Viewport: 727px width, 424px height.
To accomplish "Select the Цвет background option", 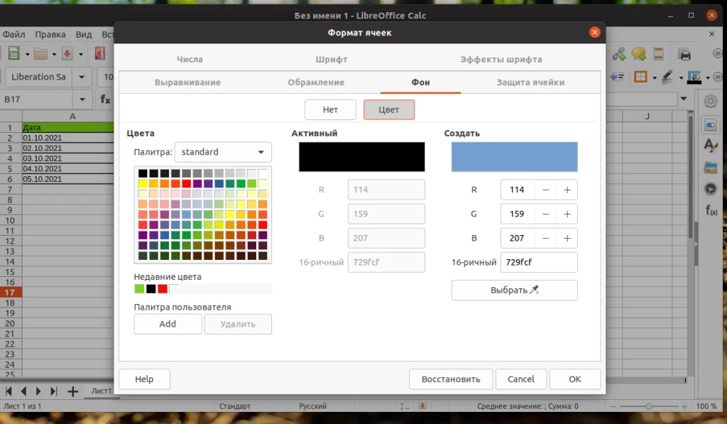I will pos(389,109).
